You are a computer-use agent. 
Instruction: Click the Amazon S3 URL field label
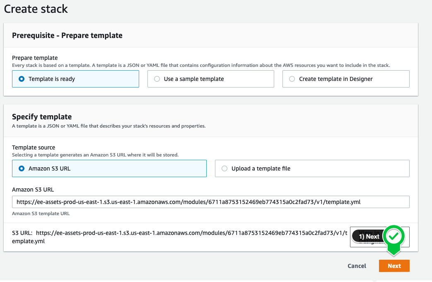(33, 190)
